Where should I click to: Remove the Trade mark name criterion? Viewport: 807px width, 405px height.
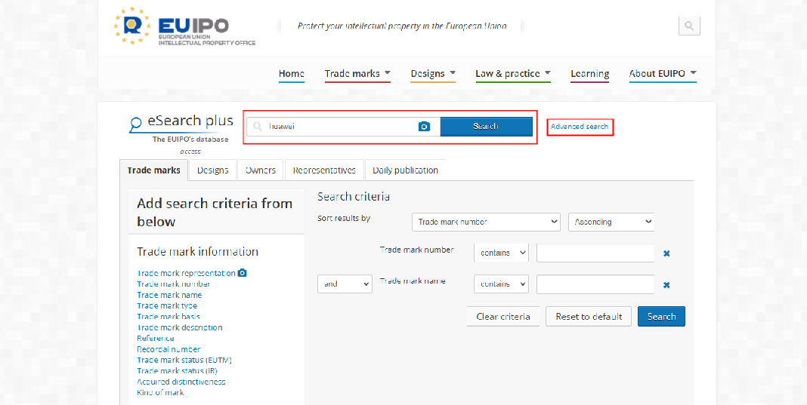tap(666, 285)
